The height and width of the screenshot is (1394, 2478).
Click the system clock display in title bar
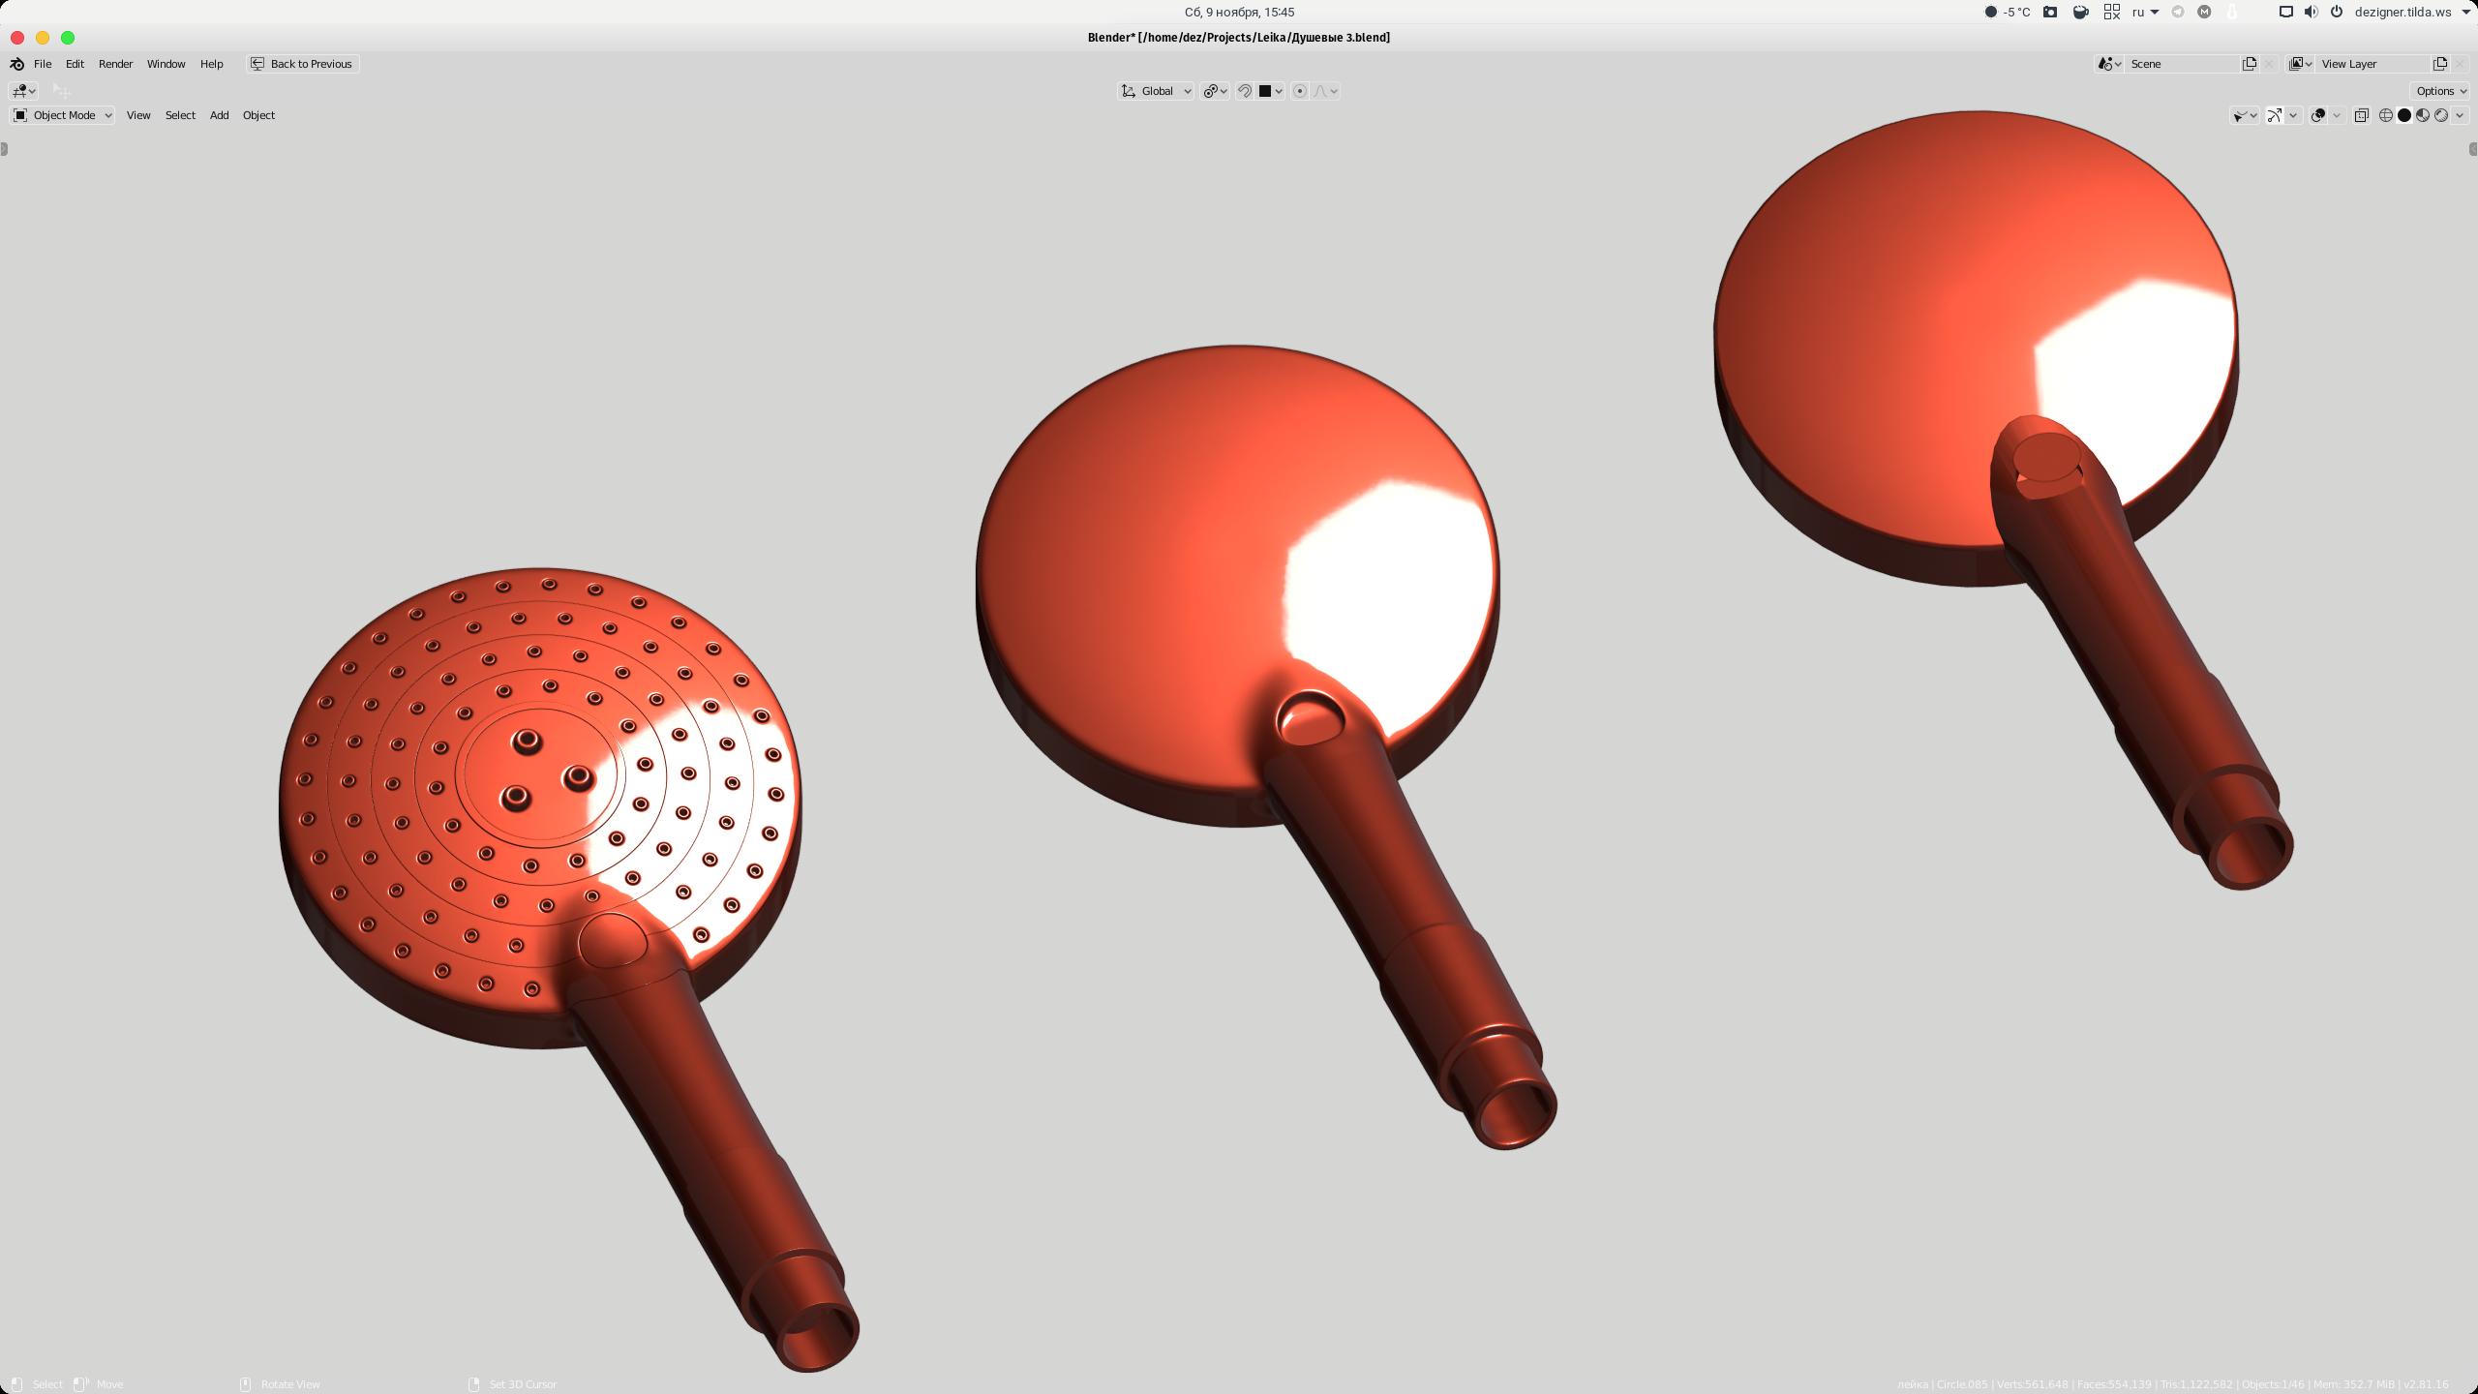coord(1239,12)
